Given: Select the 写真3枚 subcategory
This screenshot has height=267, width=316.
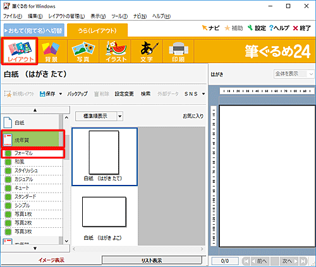Looking at the screenshot, I should (x=32, y=232).
